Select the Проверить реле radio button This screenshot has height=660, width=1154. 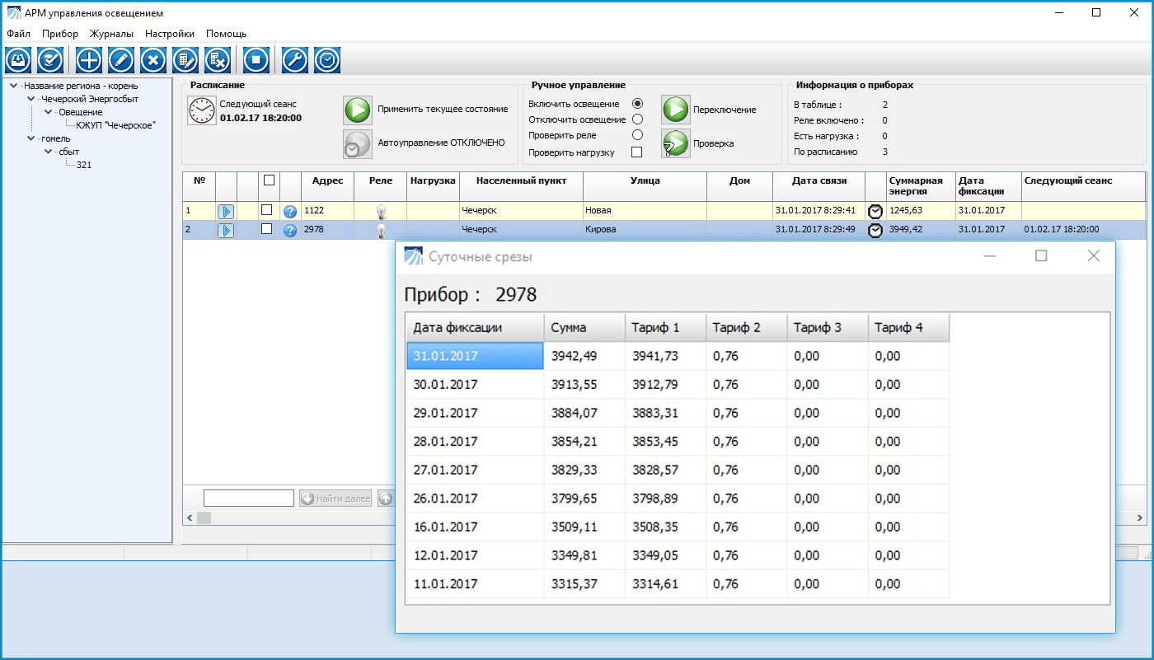pos(637,135)
